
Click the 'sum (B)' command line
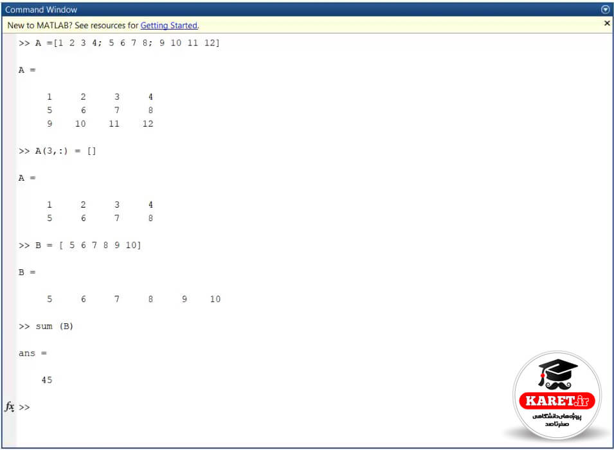(46, 326)
